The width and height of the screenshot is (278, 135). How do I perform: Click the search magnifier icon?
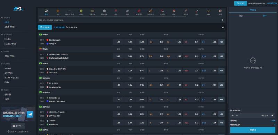[222, 20]
